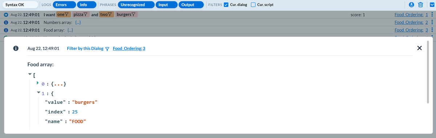Toggle the Input phrases filter
The height and width of the screenshot is (138, 436).
point(166,5)
